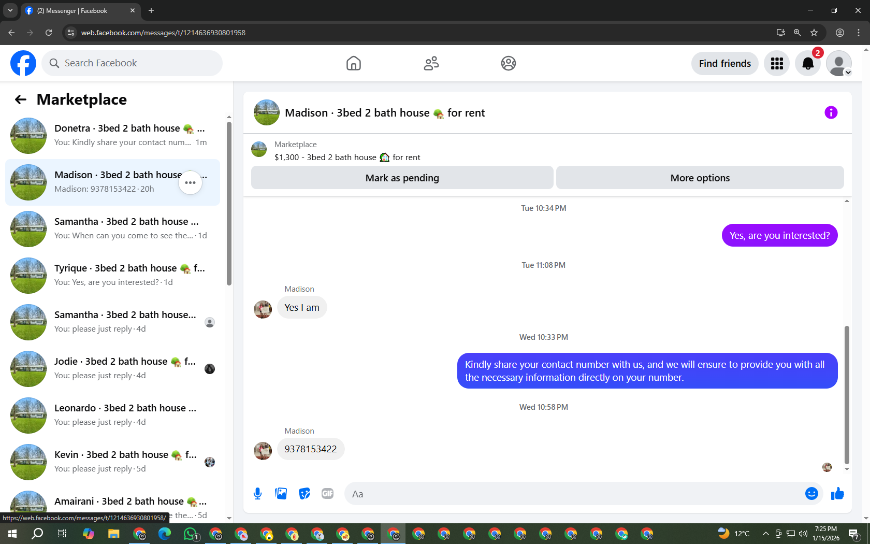Open the tab search dropdown arrow
Image resolution: width=870 pixels, height=544 pixels.
click(10, 10)
